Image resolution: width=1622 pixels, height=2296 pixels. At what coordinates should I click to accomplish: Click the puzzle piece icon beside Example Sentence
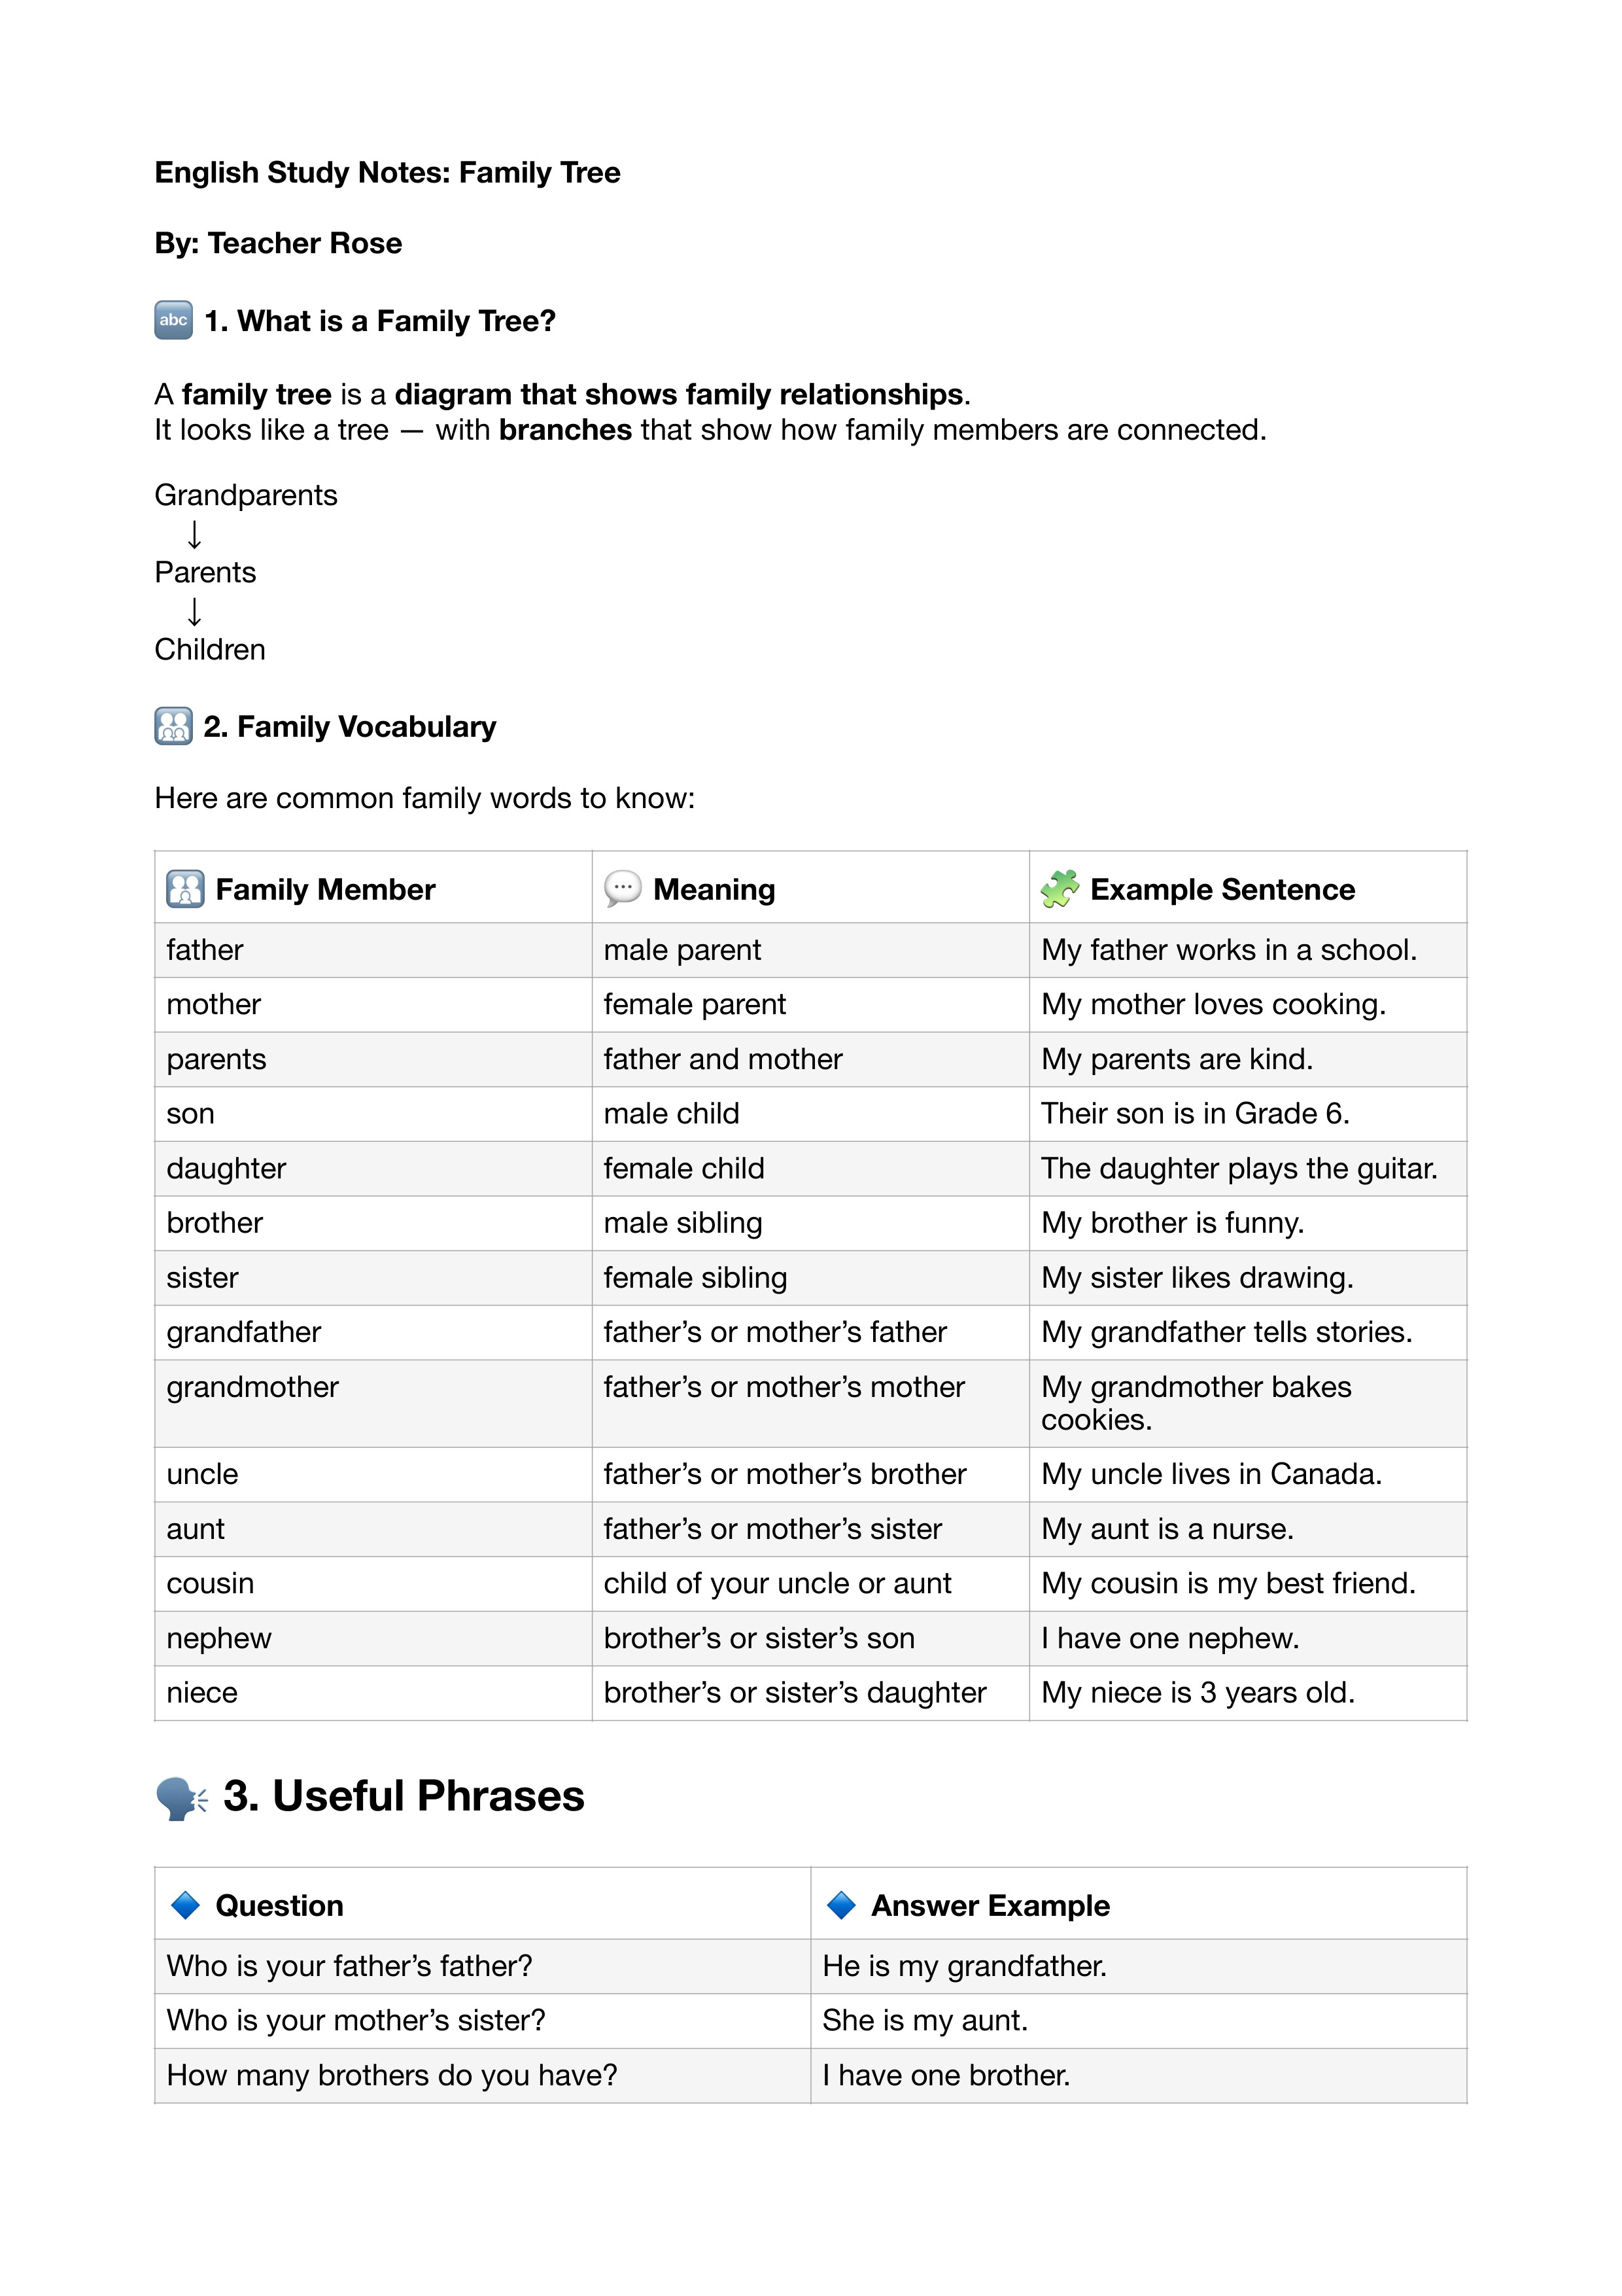[1060, 888]
